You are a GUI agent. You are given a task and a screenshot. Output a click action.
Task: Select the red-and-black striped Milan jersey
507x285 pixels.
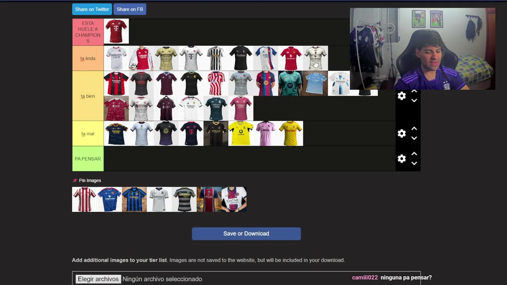[116, 84]
